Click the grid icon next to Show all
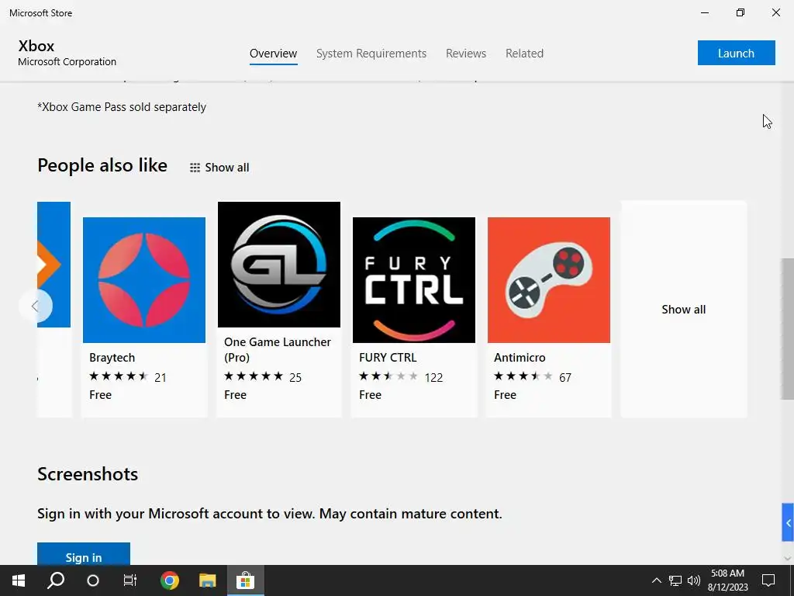 point(195,168)
